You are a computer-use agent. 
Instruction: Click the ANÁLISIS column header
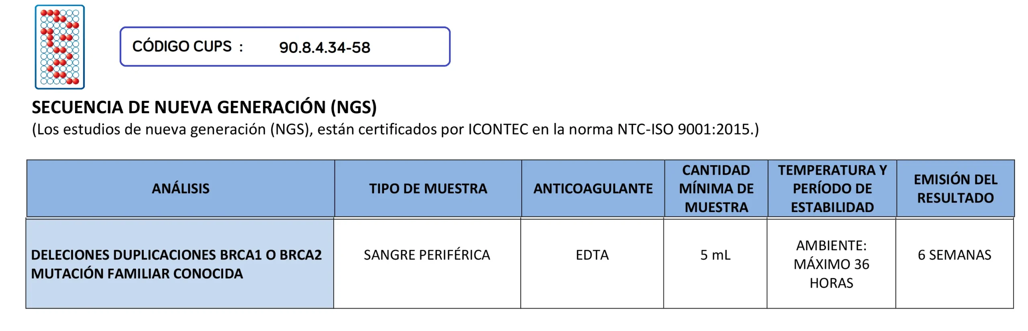181,188
